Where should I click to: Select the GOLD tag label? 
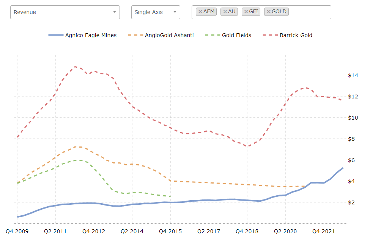tap(279, 11)
